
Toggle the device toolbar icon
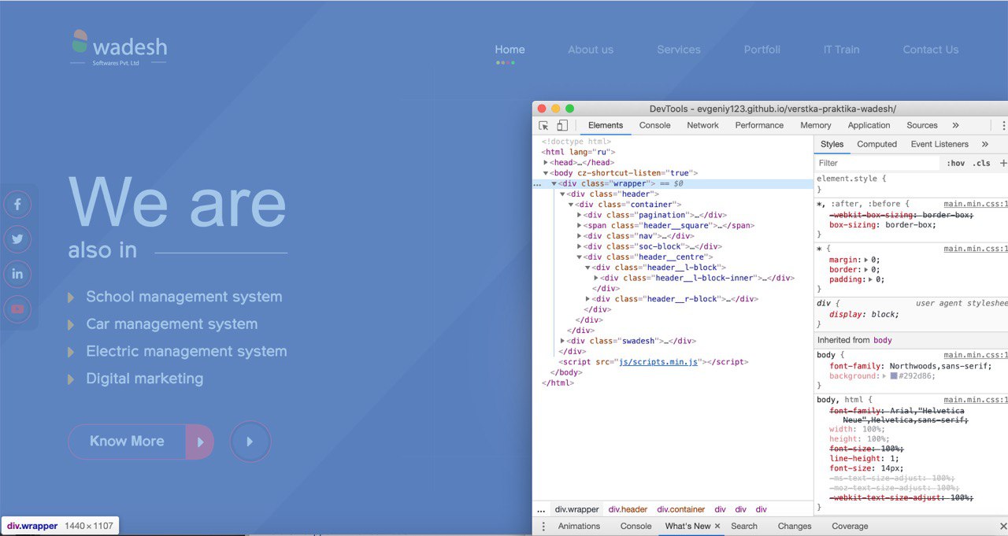point(562,125)
